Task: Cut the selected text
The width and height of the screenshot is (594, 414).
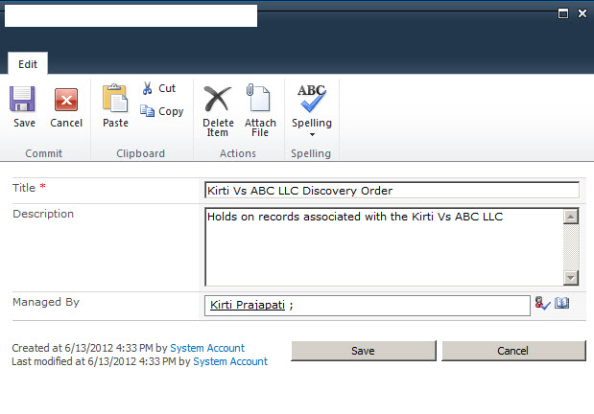Action: tap(158, 88)
